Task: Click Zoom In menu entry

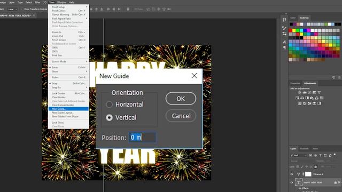Action: coord(68,32)
